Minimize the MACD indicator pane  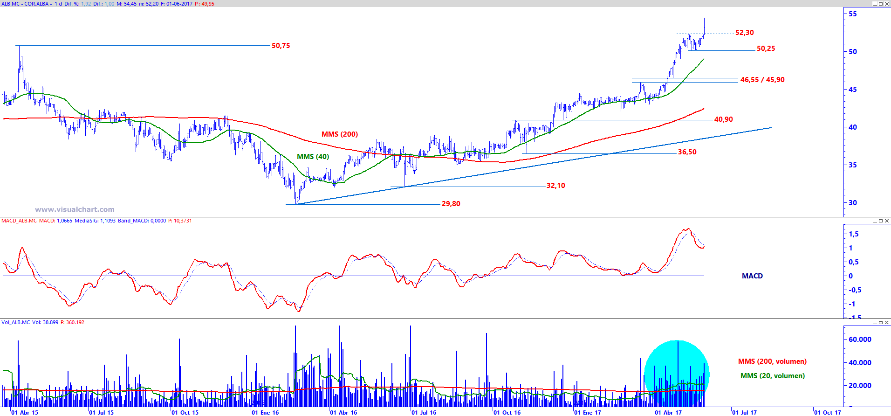coord(875,221)
